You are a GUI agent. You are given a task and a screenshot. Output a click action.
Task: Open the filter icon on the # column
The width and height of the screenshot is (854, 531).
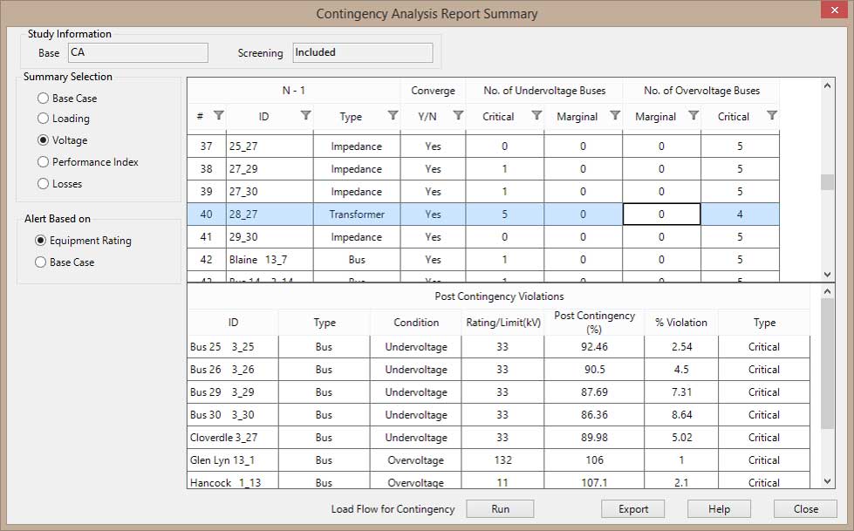[x=219, y=116]
